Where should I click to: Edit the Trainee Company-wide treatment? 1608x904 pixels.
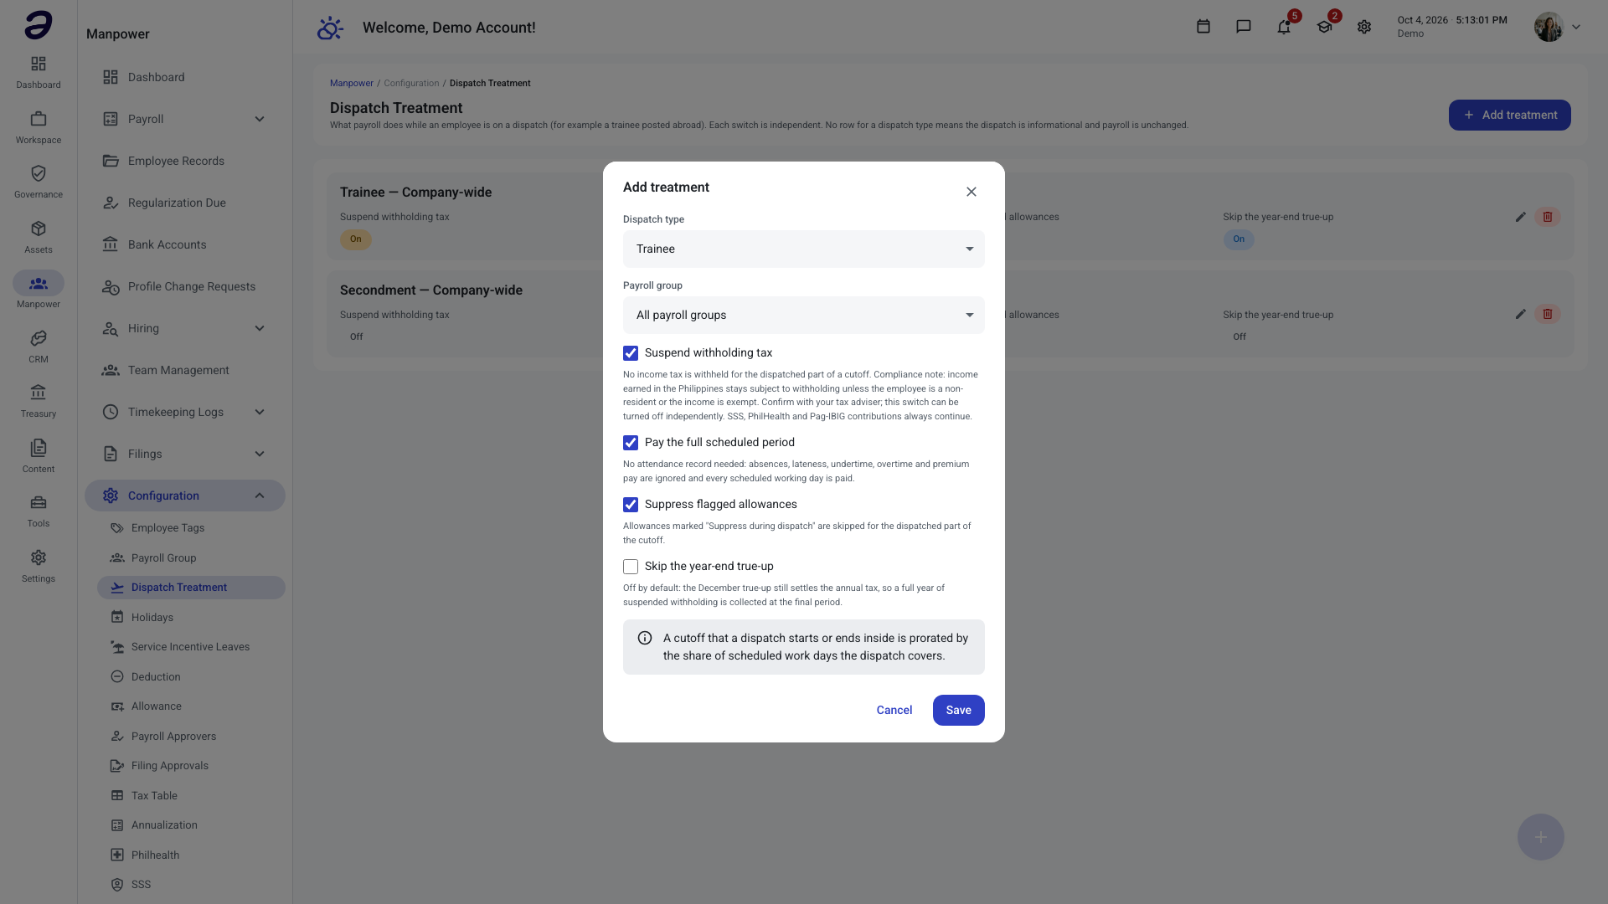point(1520,217)
